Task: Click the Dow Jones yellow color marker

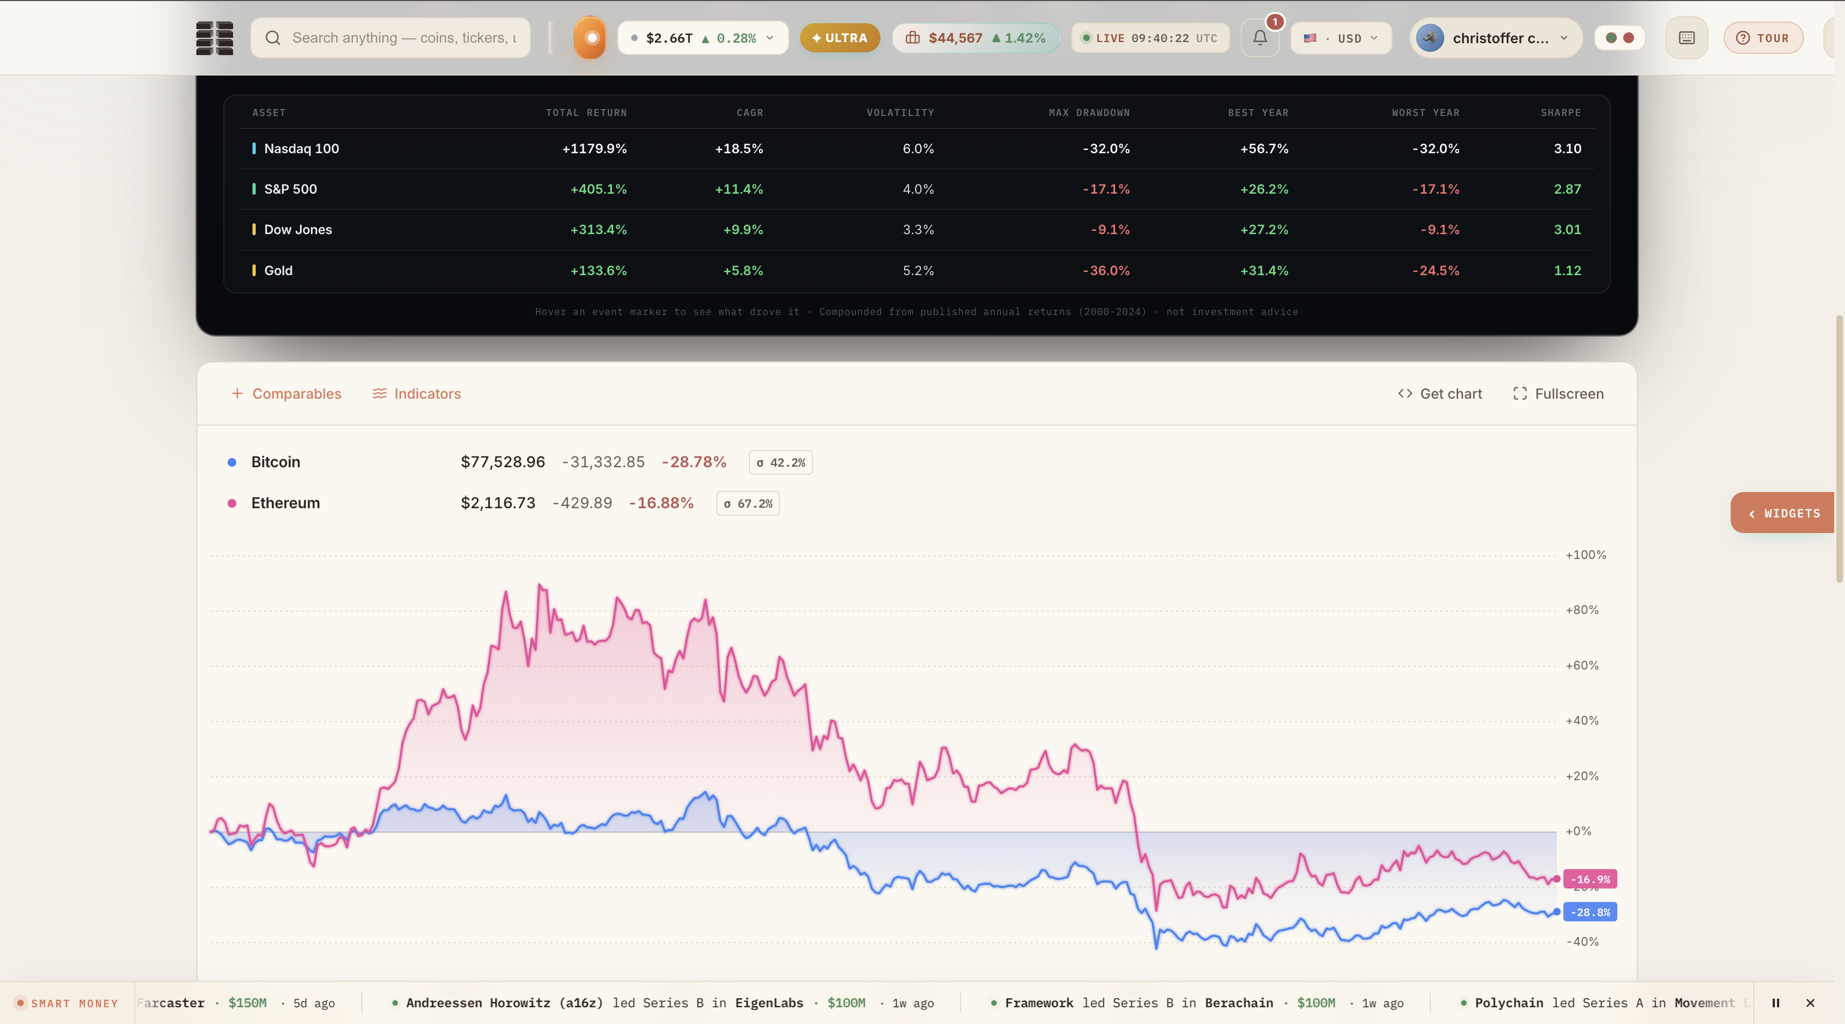Action: pyautogui.click(x=254, y=230)
